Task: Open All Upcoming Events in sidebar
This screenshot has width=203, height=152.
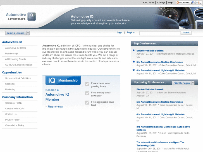Action: (16, 59)
